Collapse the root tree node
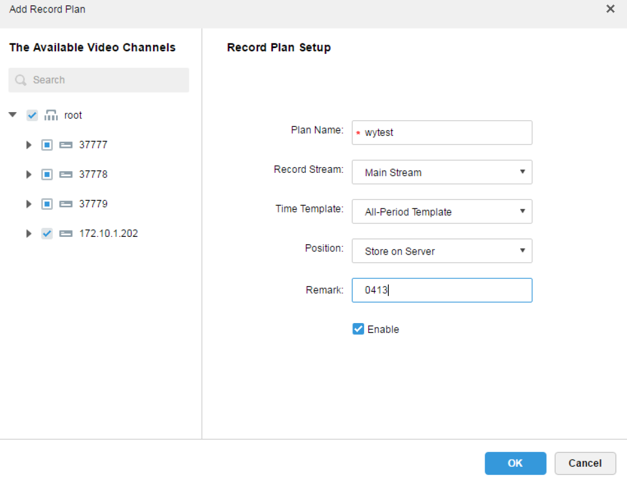Viewport: 627px width, 479px height. [13, 115]
